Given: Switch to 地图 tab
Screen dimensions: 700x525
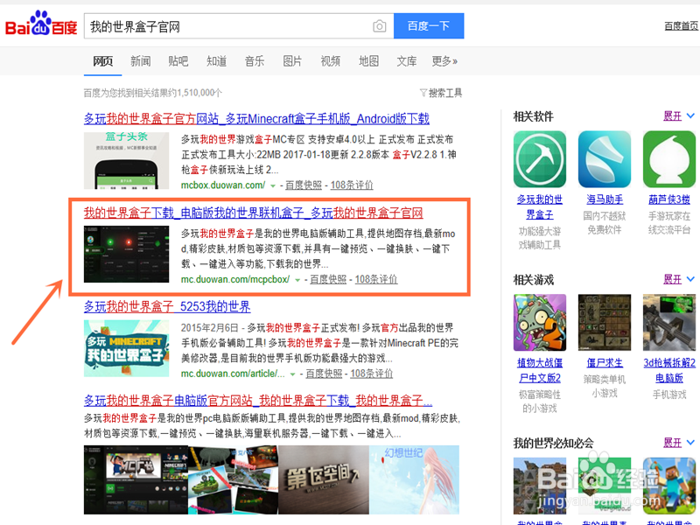Looking at the screenshot, I should click(x=368, y=61).
